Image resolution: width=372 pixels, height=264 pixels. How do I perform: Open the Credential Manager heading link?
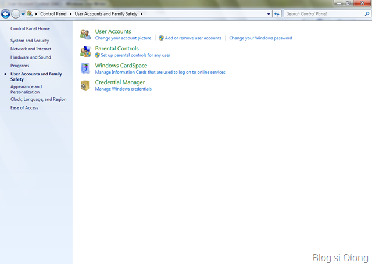click(x=120, y=82)
